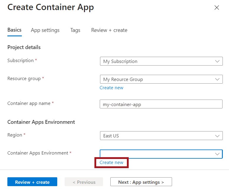Click the Region dropdown chevron arrow
Screen dimensions: 229x195
tap(217, 136)
